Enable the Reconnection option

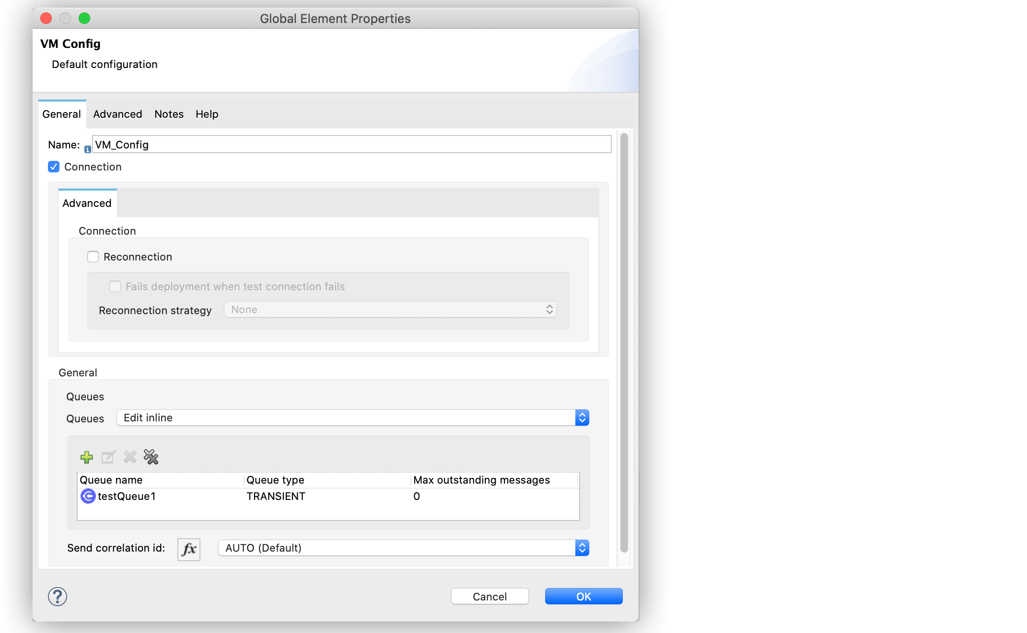coord(93,257)
